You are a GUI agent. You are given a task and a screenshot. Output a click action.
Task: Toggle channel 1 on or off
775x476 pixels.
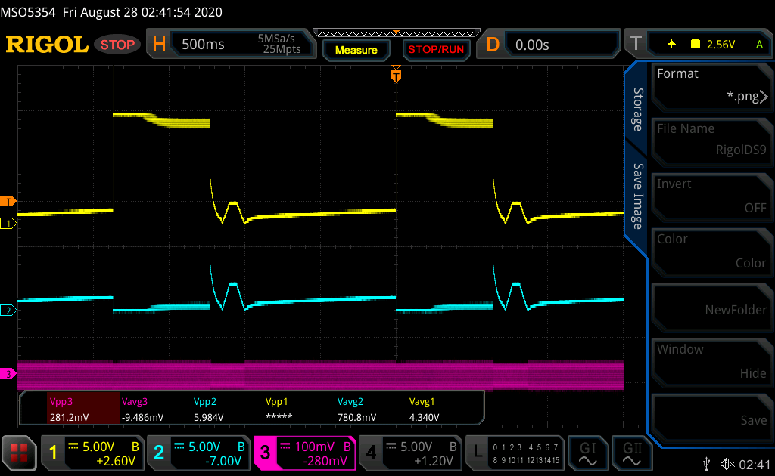(92, 453)
